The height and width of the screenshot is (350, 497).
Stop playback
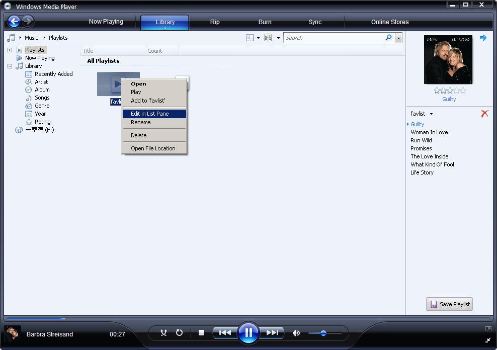201,332
